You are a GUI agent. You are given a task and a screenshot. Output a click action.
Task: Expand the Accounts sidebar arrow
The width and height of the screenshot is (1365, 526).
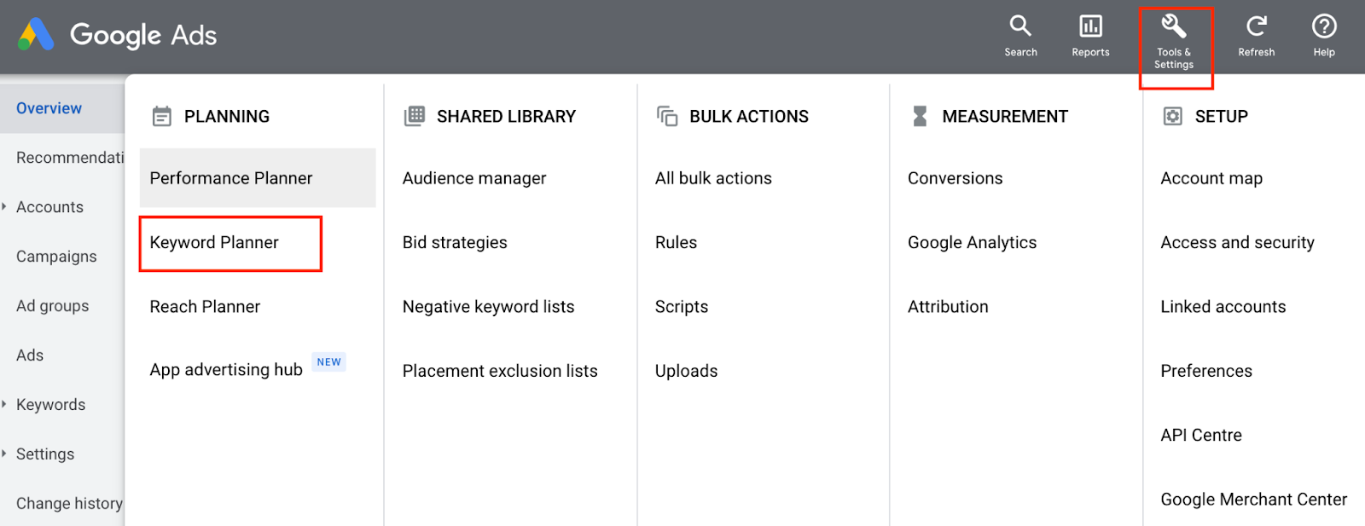click(x=4, y=206)
